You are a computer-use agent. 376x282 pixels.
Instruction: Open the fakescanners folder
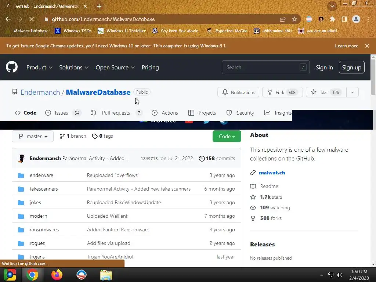(44, 189)
